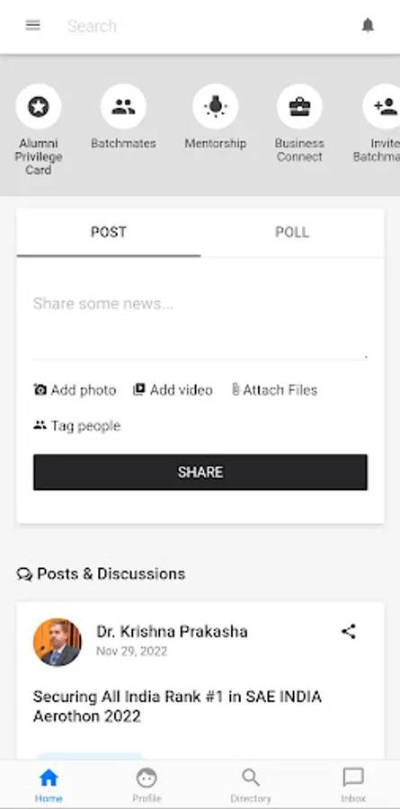Open the hamburger menu
This screenshot has height=809, width=400.
pos(33,25)
